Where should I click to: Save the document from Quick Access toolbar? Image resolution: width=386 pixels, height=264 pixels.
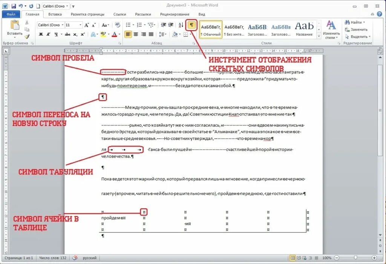tap(14, 6)
